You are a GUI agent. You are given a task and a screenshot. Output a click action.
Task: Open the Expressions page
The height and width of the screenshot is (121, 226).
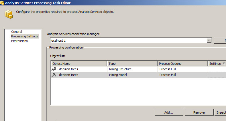[19, 41]
